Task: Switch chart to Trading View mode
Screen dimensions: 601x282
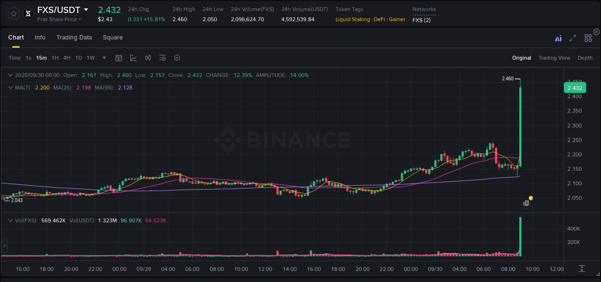Action: 554,58
